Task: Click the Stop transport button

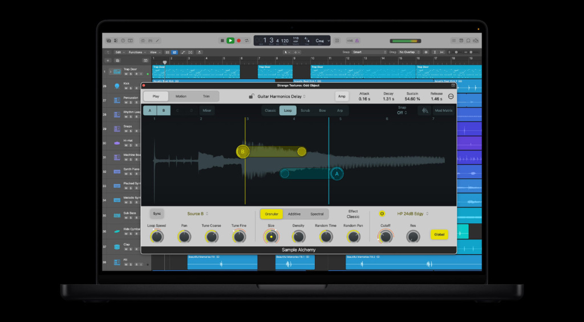Action: pos(222,40)
